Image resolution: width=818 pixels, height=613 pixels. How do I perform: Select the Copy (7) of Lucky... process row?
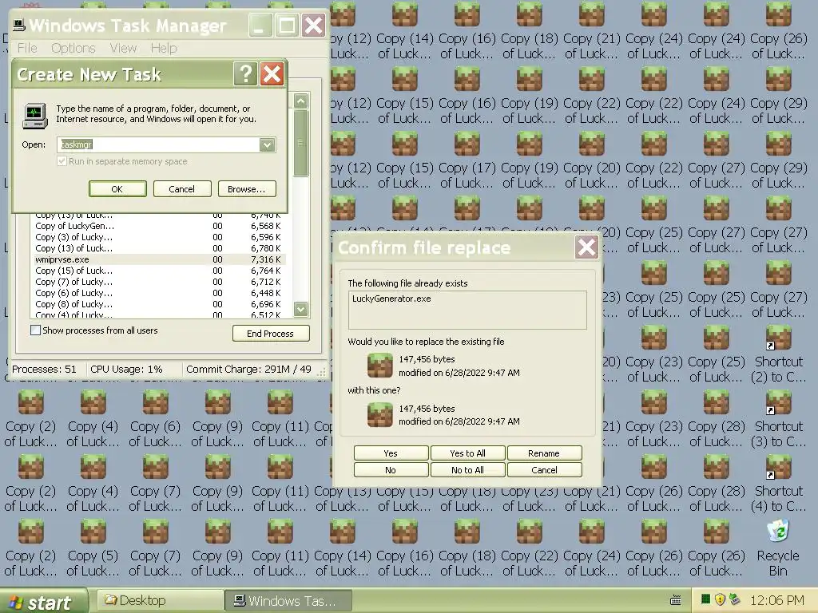(x=159, y=282)
